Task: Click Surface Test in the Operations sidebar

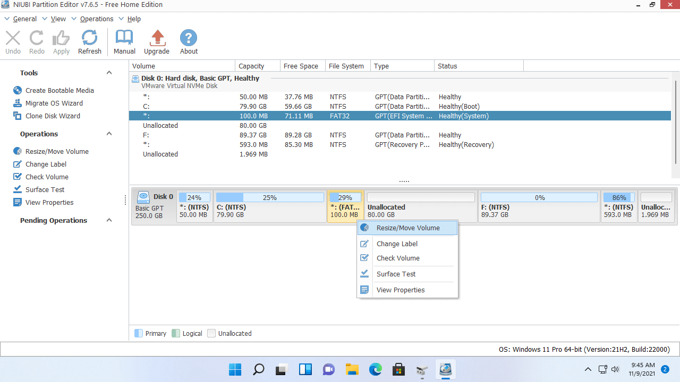Action: pyautogui.click(x=45, y=189)
